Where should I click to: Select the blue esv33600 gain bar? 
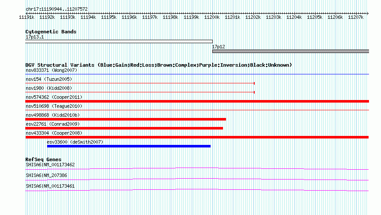click(x=129, y=146)
